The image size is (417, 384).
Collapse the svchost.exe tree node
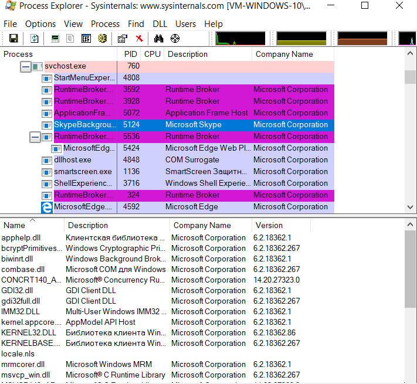tap(26, 67)
